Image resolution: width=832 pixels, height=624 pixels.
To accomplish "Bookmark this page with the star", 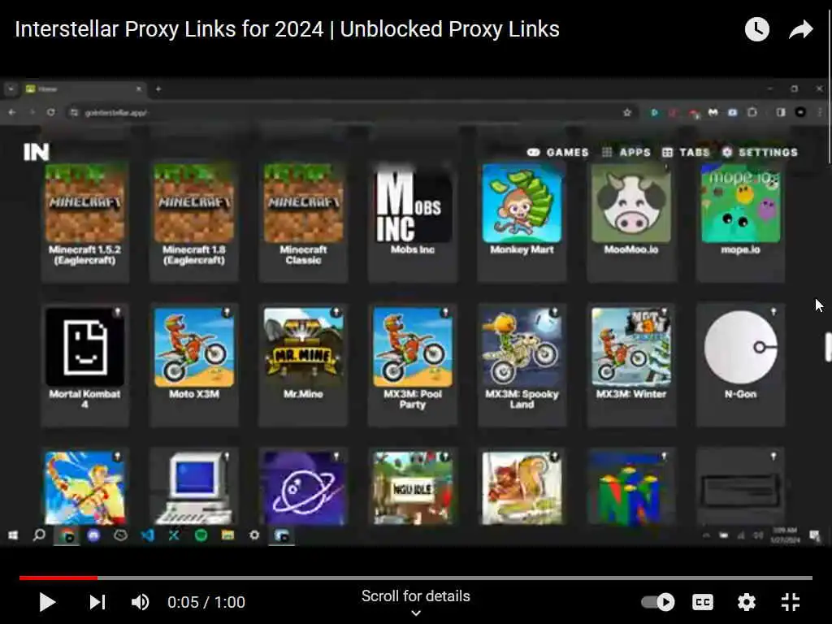I will pyautogui.click(x=627, y=112).
